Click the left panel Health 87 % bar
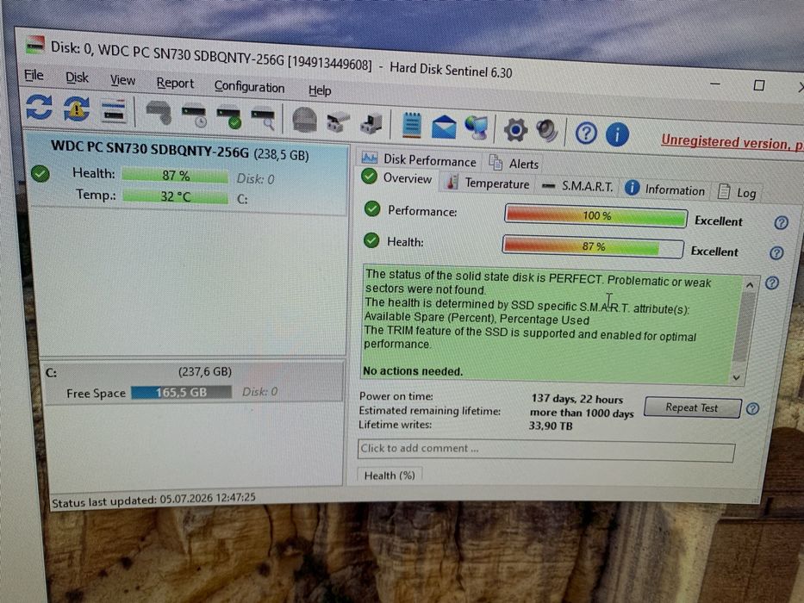This screenshot has height=603, width=804. (x=175, y=176)
